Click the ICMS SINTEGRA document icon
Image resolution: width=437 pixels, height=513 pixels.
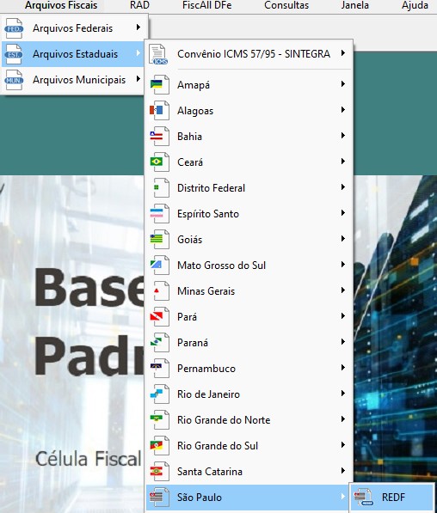pos(159,54)
